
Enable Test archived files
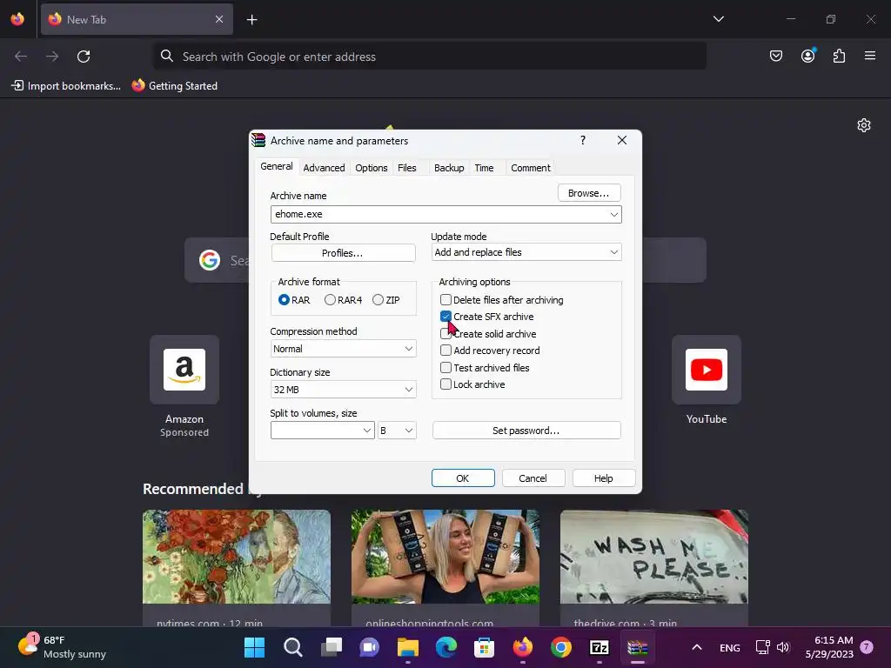tap(446, 368)
